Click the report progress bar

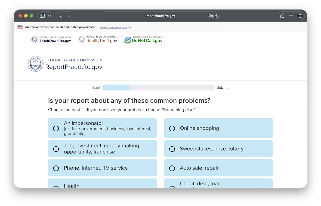[158, 87]
